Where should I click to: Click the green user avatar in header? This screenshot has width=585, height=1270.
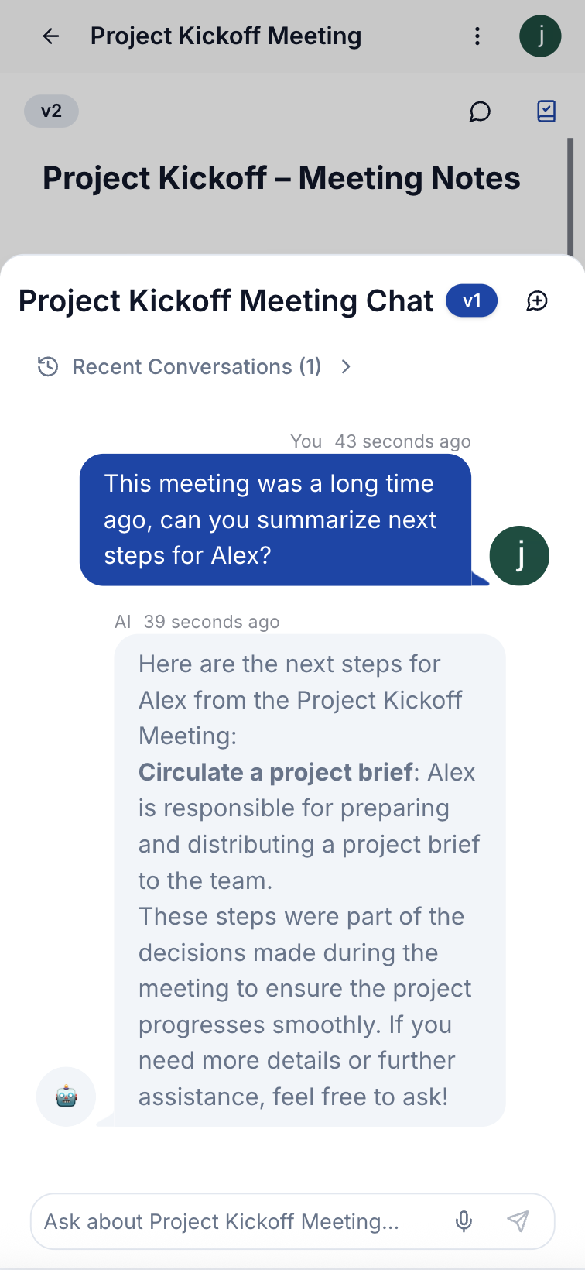click(540, 36)
